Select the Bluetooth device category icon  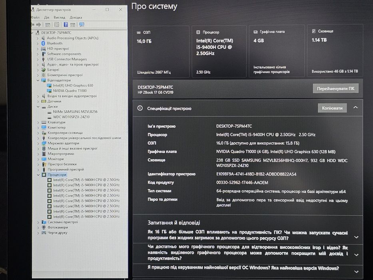click(x=43, y=43)
